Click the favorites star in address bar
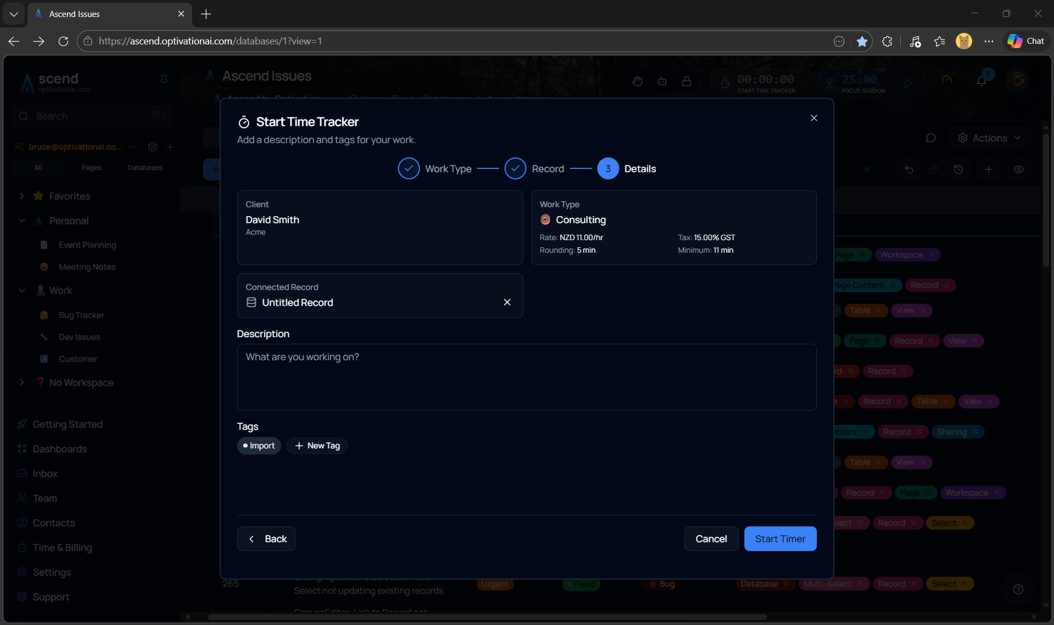Viewport: 1054px width, 625px height. click(862, 41)
